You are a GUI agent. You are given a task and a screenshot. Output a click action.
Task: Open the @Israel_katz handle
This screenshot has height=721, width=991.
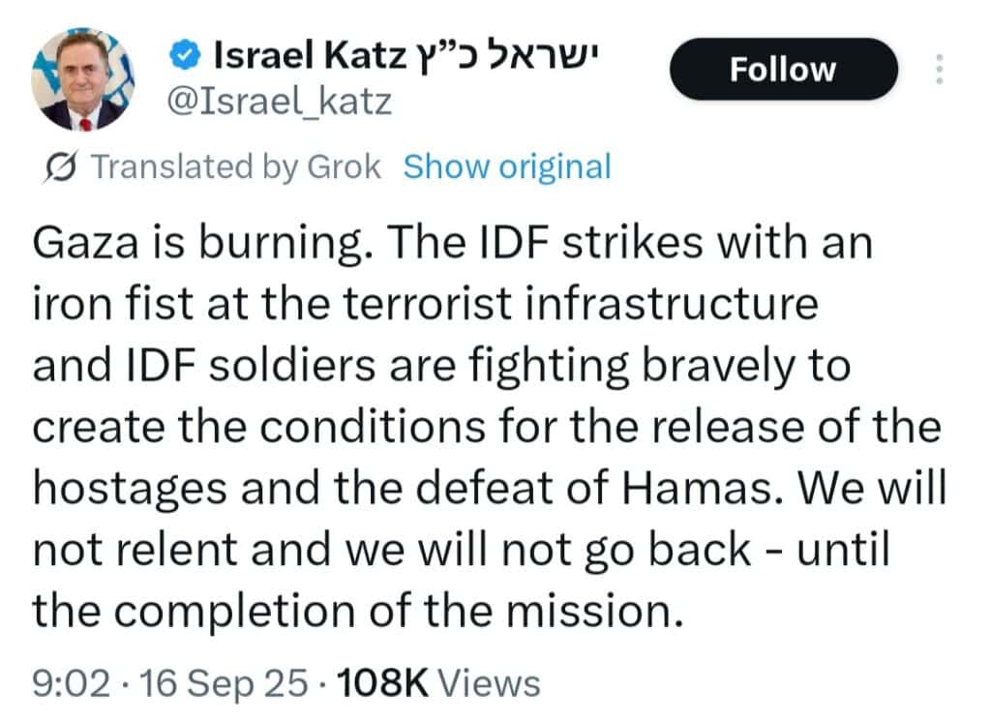pyautogui.click(x=279, y=102)
